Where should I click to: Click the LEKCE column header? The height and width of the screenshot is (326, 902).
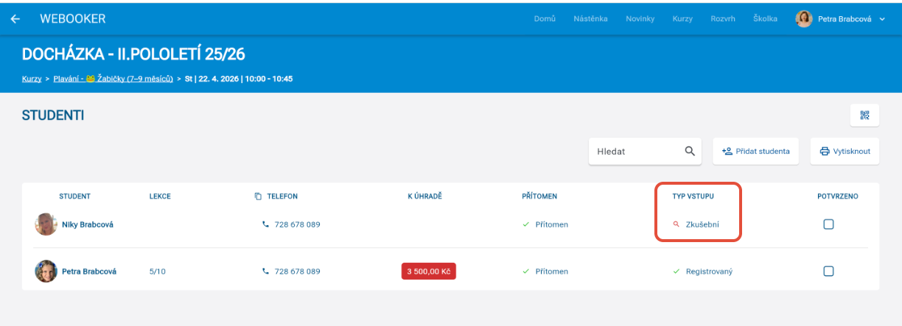point(160,196)
